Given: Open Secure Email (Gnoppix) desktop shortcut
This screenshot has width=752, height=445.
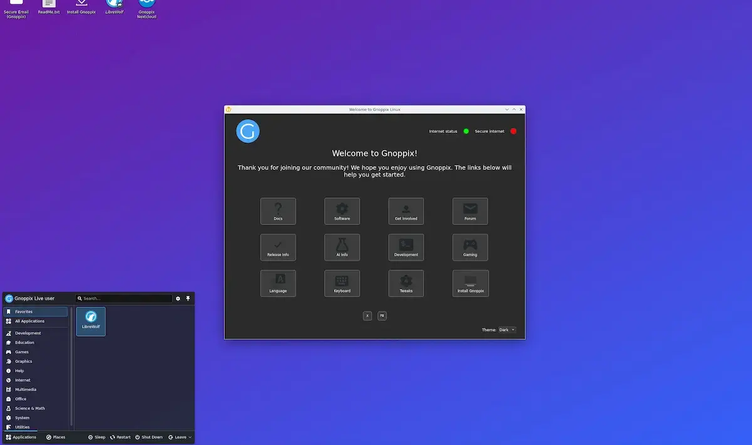Looking at the screenshot, I should tap(16, 9).
